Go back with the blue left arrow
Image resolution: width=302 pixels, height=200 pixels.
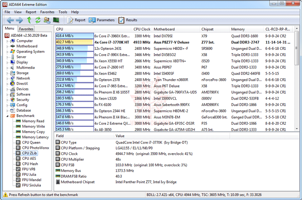pyautogui.click(x=10, y=20)
